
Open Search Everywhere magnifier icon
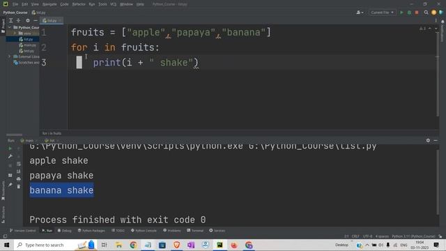[426, 13]
